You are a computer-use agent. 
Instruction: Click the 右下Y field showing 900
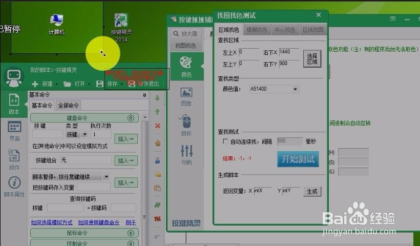click(x=289, y=64)
